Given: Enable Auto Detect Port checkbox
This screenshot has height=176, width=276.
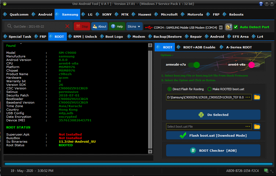Looking at the screenshot, I should point(236,27).
